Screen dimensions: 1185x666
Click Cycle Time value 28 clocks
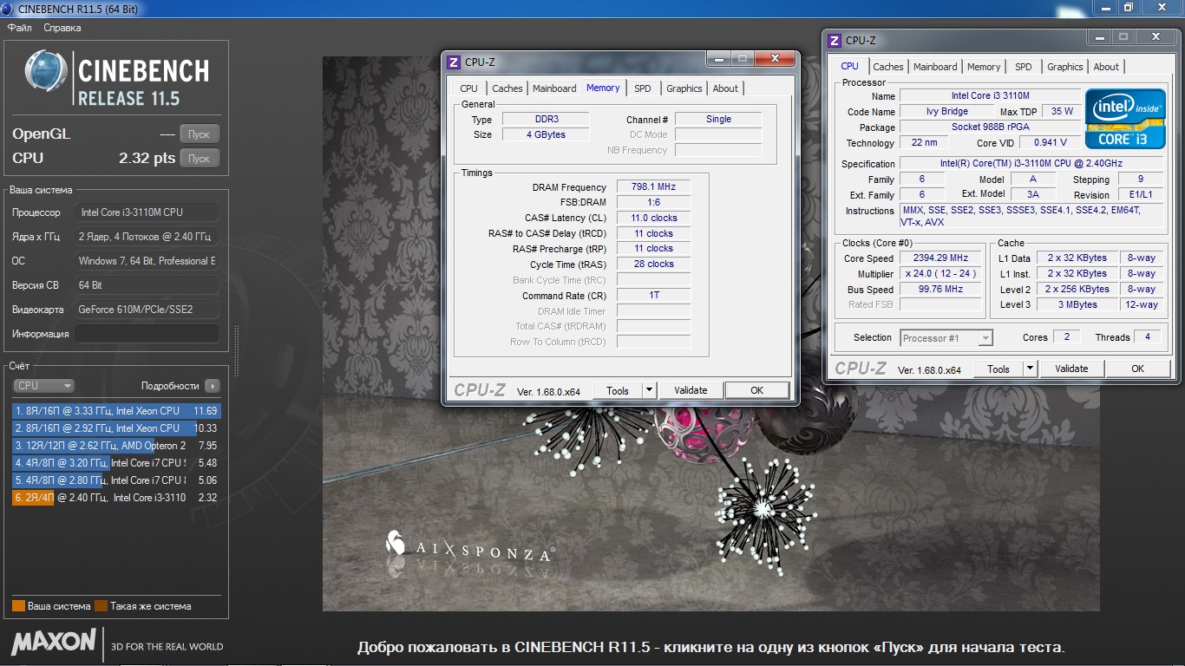pos(653,264)
